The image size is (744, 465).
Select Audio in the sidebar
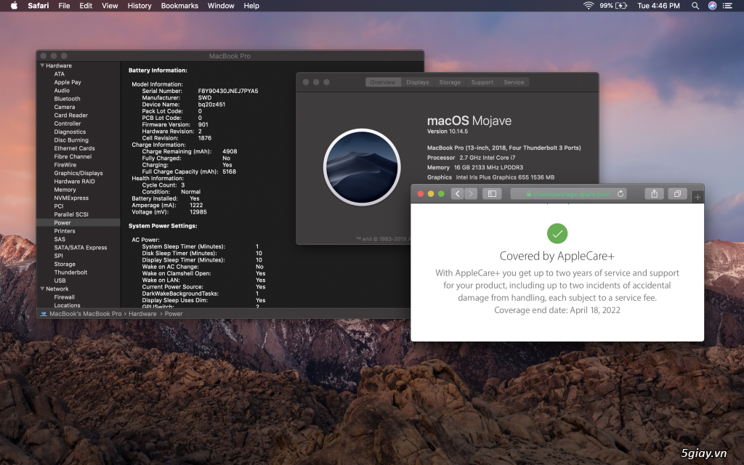pyautogui.click(x=62, y=90)
